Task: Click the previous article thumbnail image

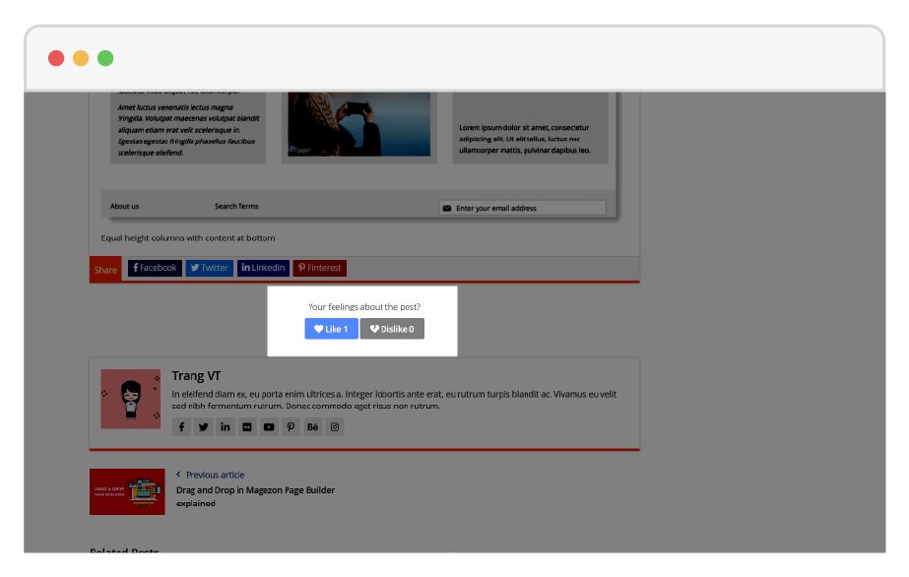Action: pyautogui.click(x=127, y=491)
